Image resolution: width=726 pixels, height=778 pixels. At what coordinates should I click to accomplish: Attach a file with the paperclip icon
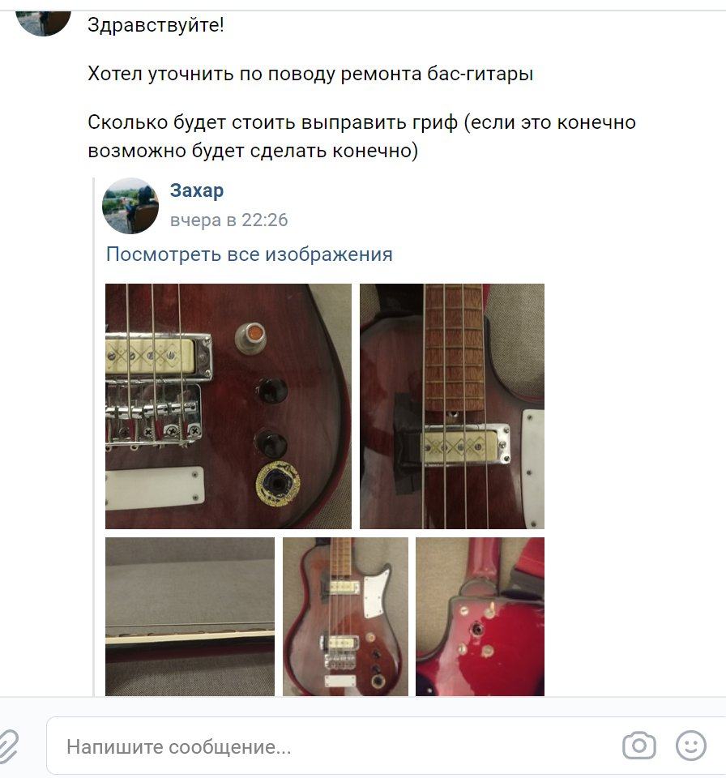(8, 746)
